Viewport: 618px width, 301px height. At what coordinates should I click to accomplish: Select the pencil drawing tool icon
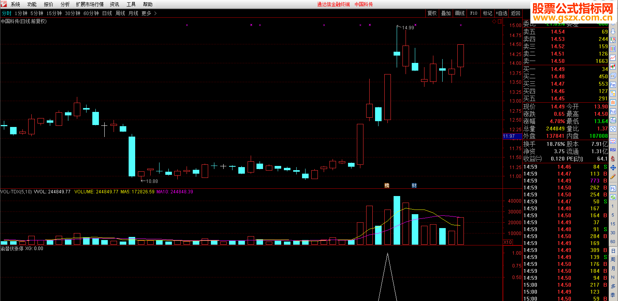pos(613,176)
